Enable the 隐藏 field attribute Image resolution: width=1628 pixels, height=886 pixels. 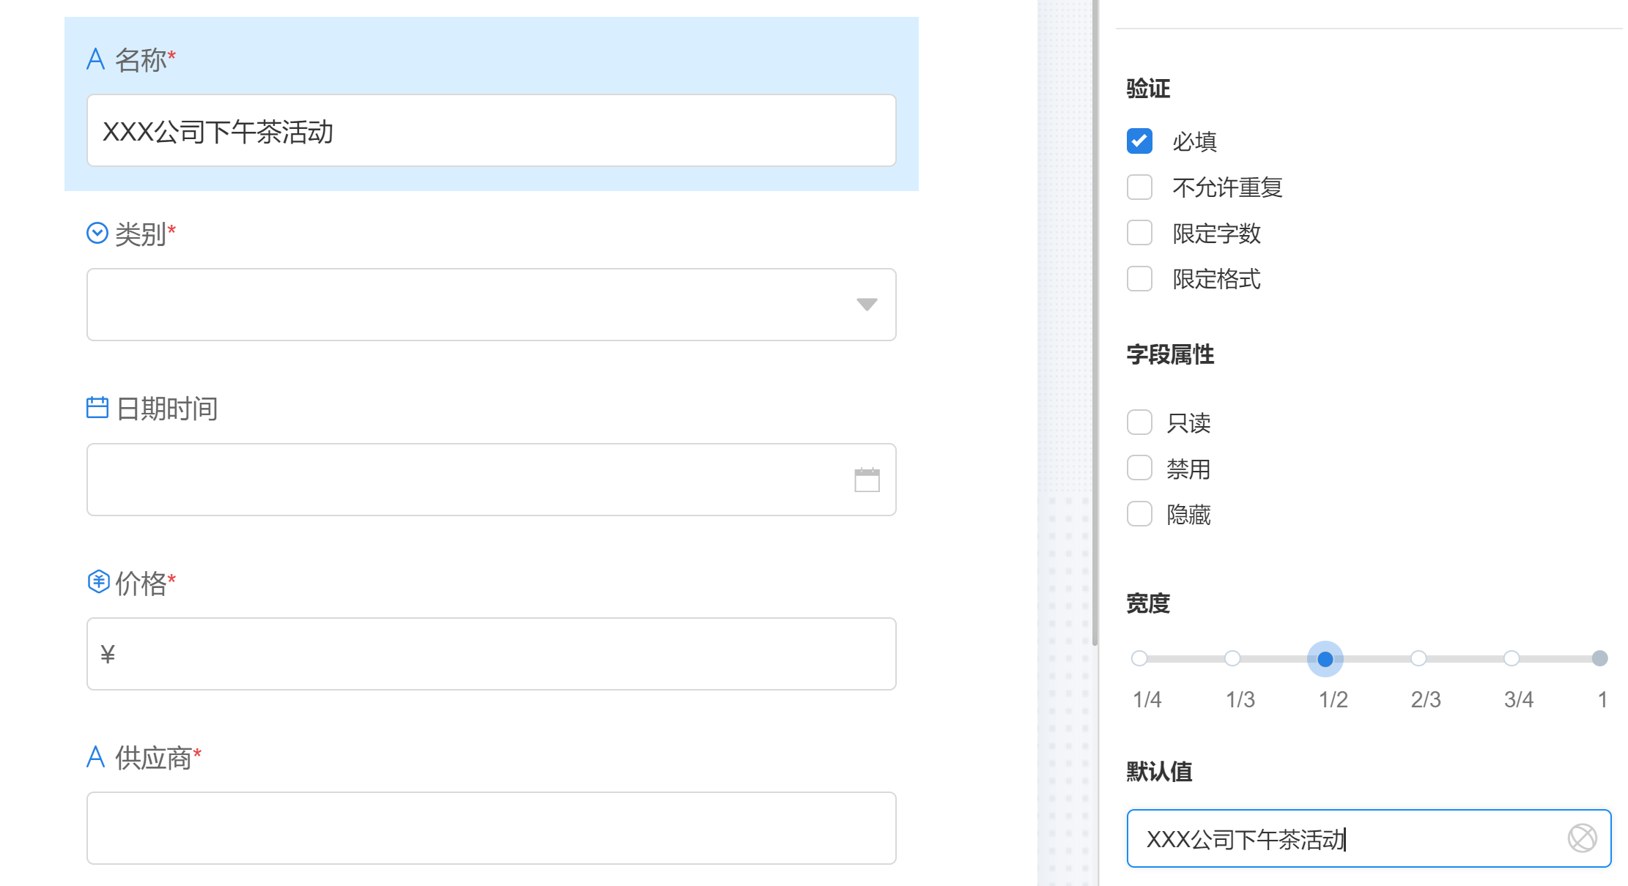point(1139,514)
